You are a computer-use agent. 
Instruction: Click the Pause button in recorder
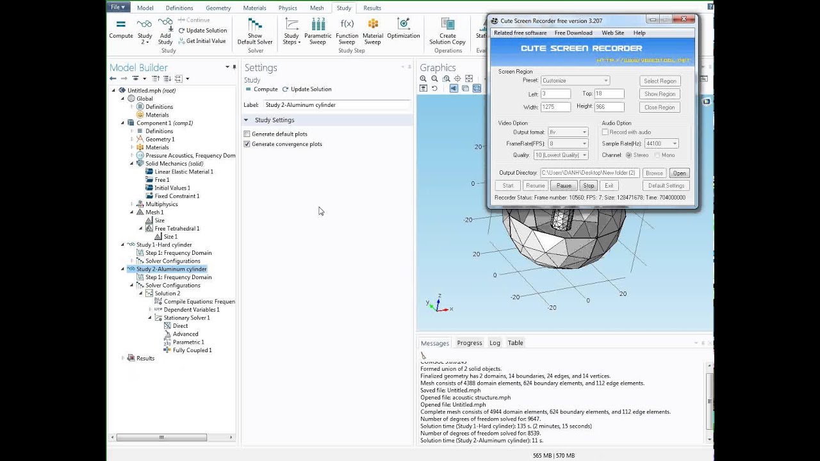click(564, 186)
